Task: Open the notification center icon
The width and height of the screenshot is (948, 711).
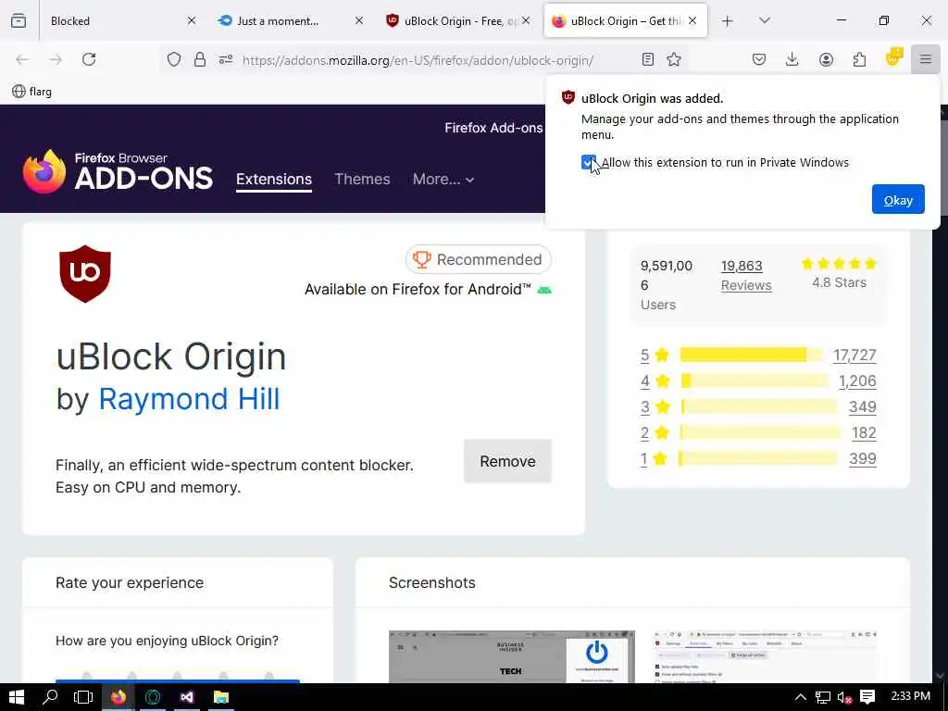Action: tap(867, 697)
